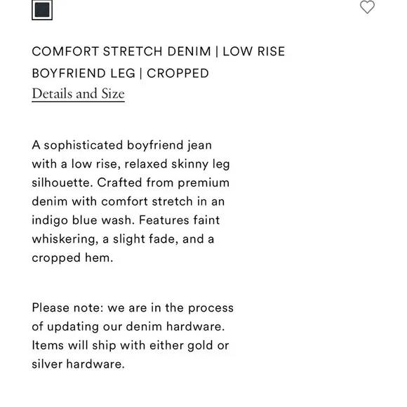Click the COMFORT STRETCH DENIM title line
Viewport: 407px width, 407px height.
coord(159,51)
